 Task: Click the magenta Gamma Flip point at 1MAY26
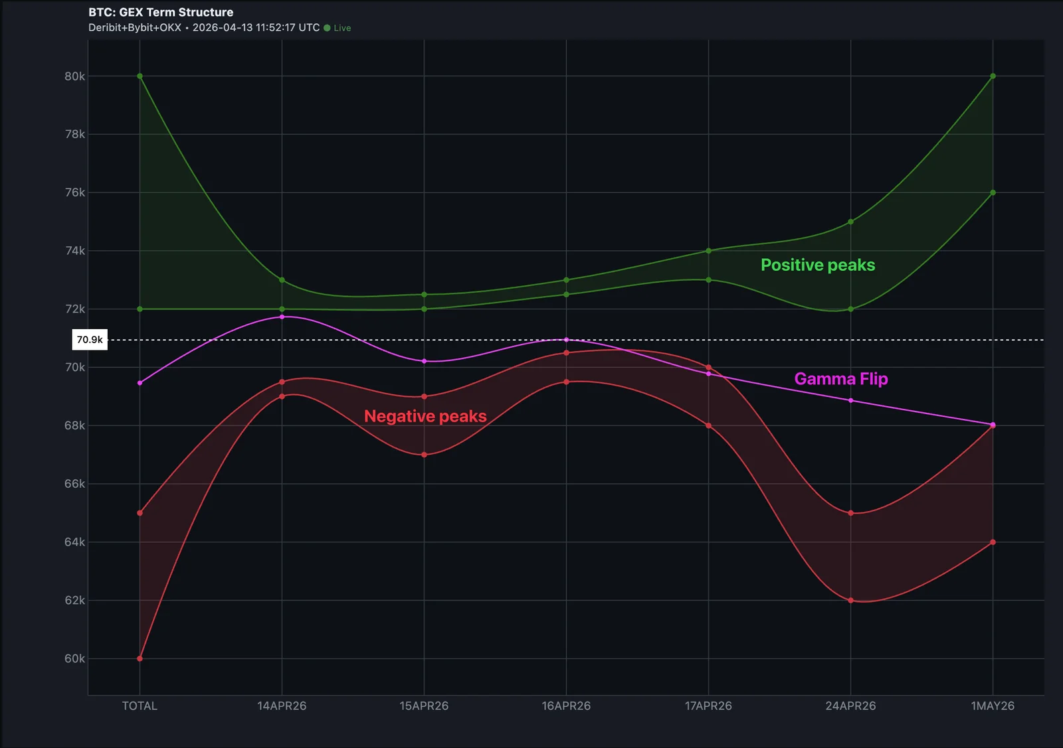(993, 423)
